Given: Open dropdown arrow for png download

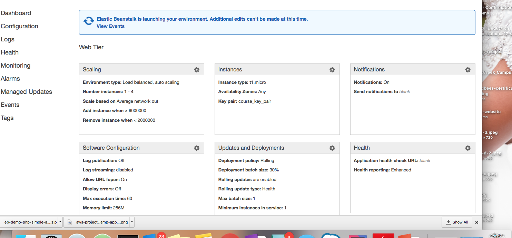Looking at the screenshot, I should point(132,222).
